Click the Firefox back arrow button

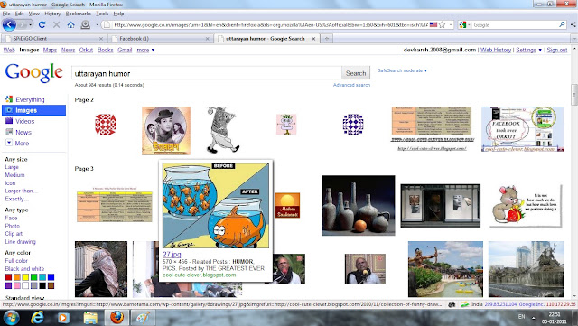(9, 24)
